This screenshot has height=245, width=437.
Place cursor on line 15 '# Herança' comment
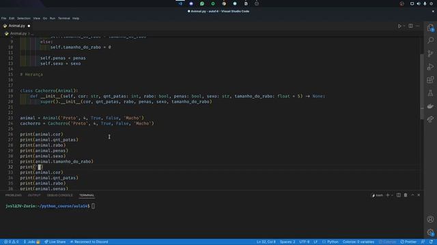(x=31, y=74)
